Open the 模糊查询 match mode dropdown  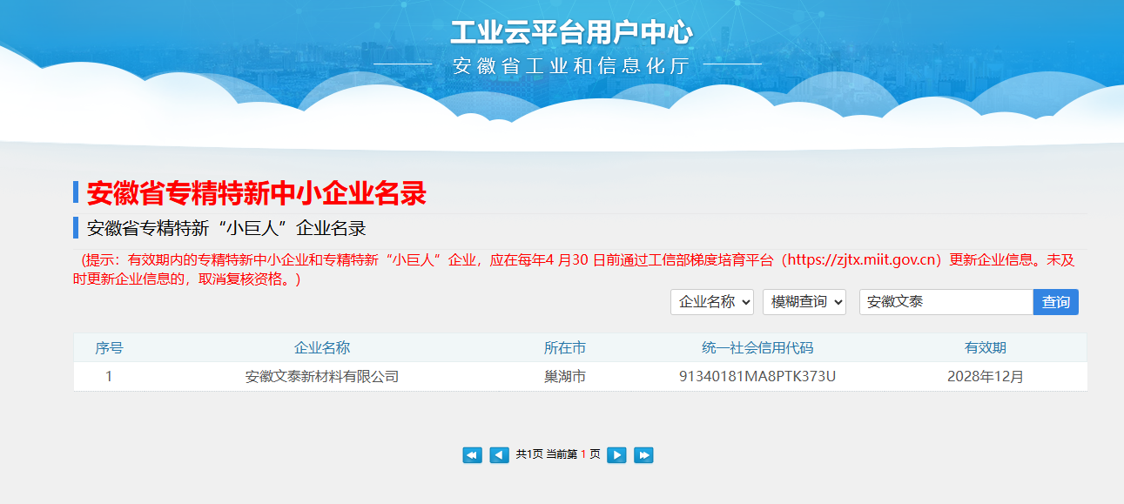pos(804,302)
